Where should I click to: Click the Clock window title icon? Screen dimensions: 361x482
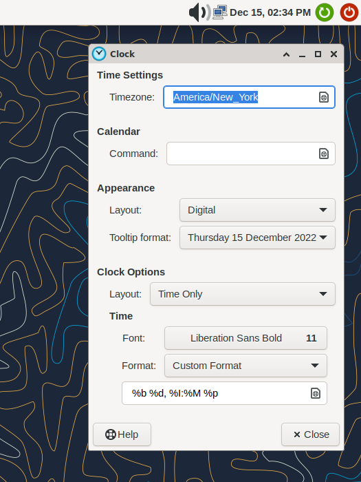pyautogui.click(x=99, y=54)
